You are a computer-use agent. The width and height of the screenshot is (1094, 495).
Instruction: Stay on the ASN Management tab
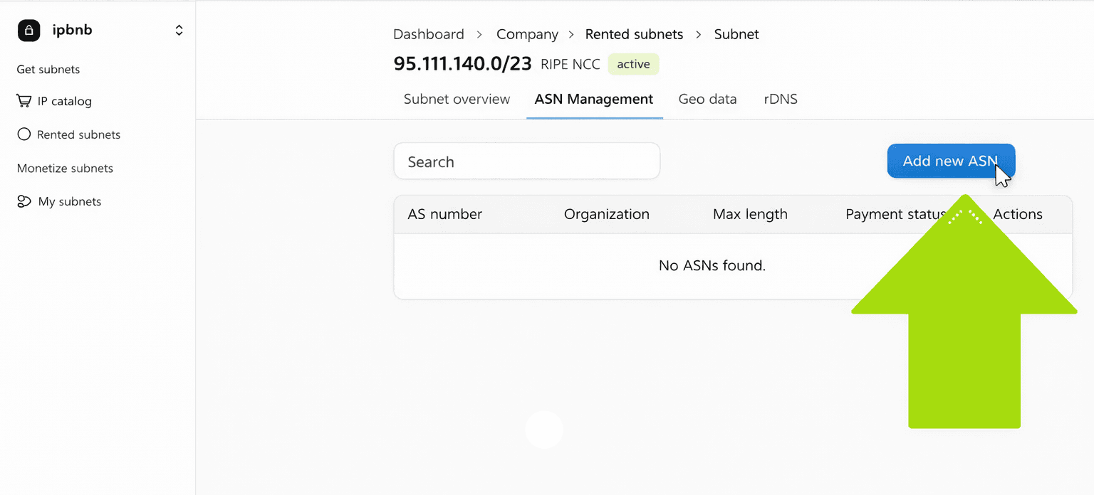pos(594,99)
